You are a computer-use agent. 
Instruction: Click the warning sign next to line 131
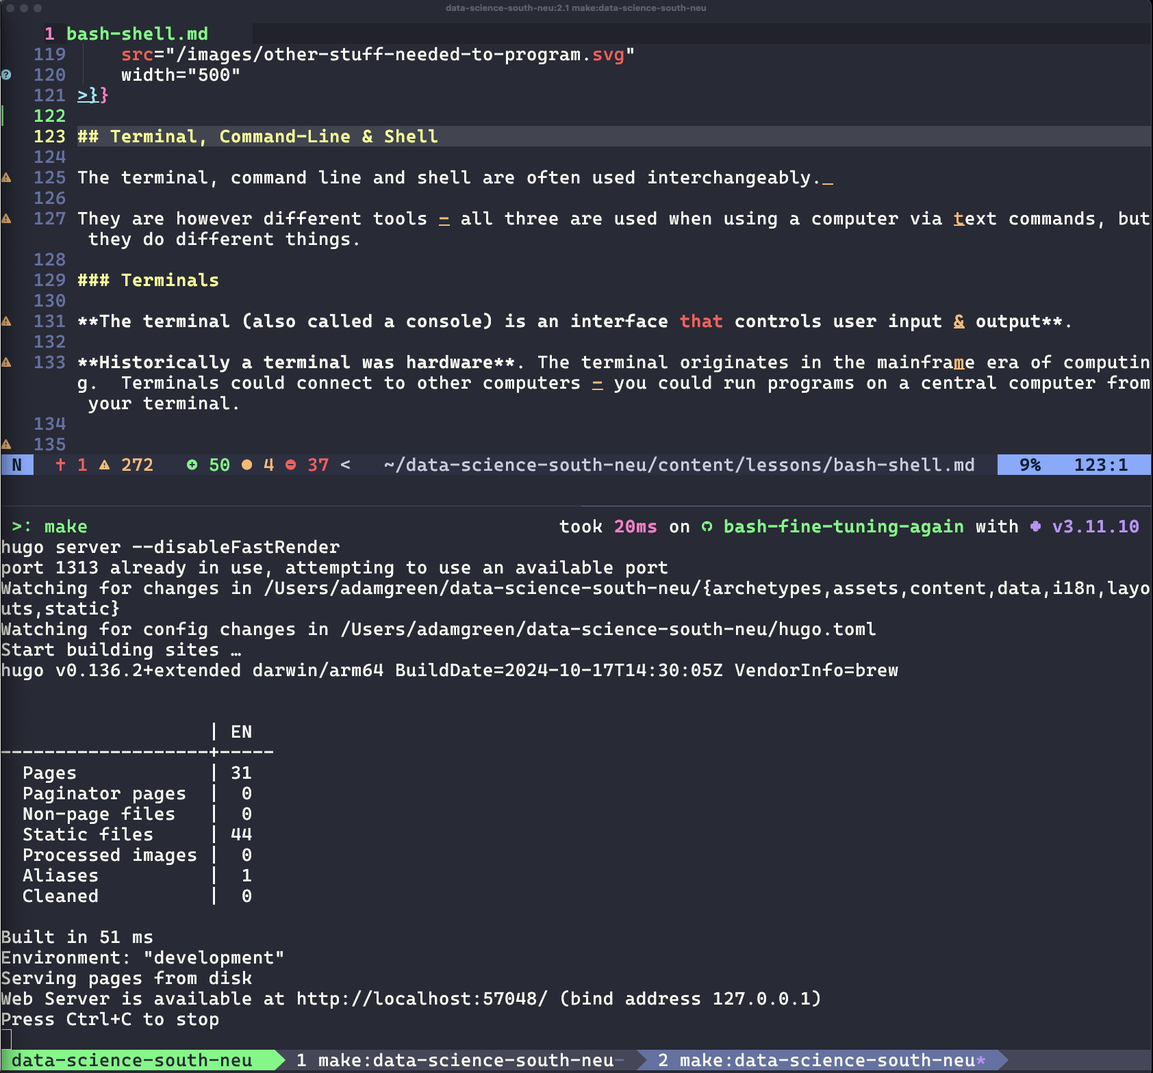point(6,322)
